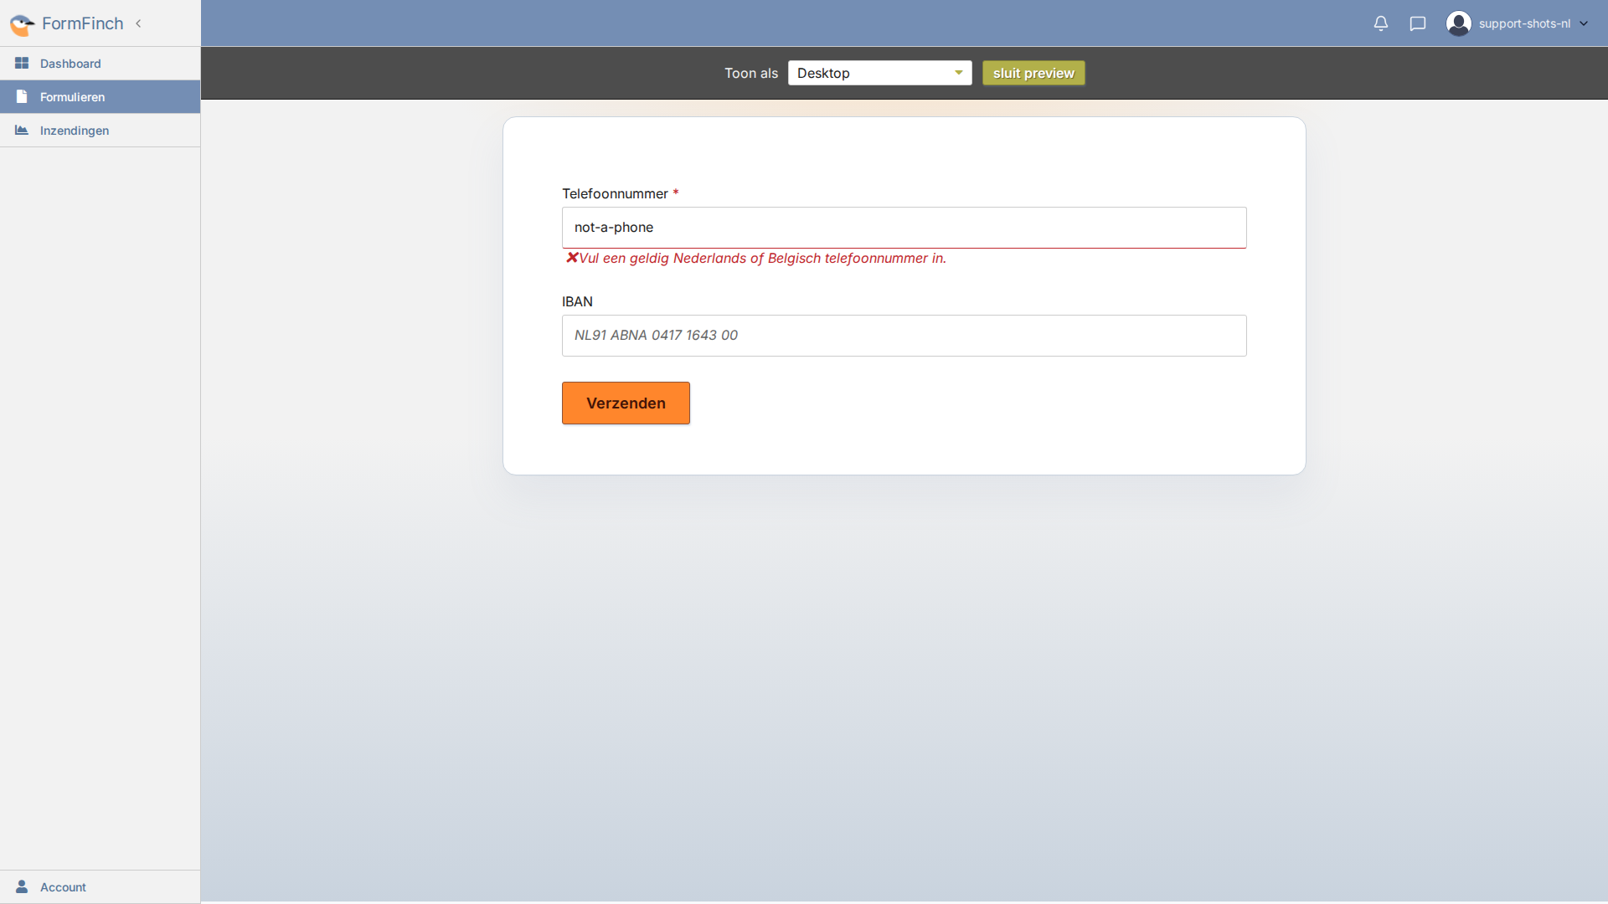Focus the Telefoonnummer input field

(x=904, y=228)
